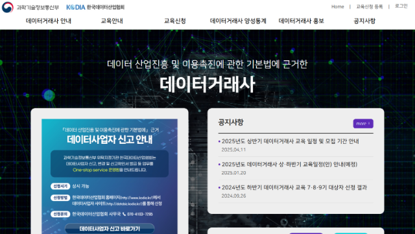Open the 2024년도 하반기 대상자 선정 결과 notice

(294, 187)
